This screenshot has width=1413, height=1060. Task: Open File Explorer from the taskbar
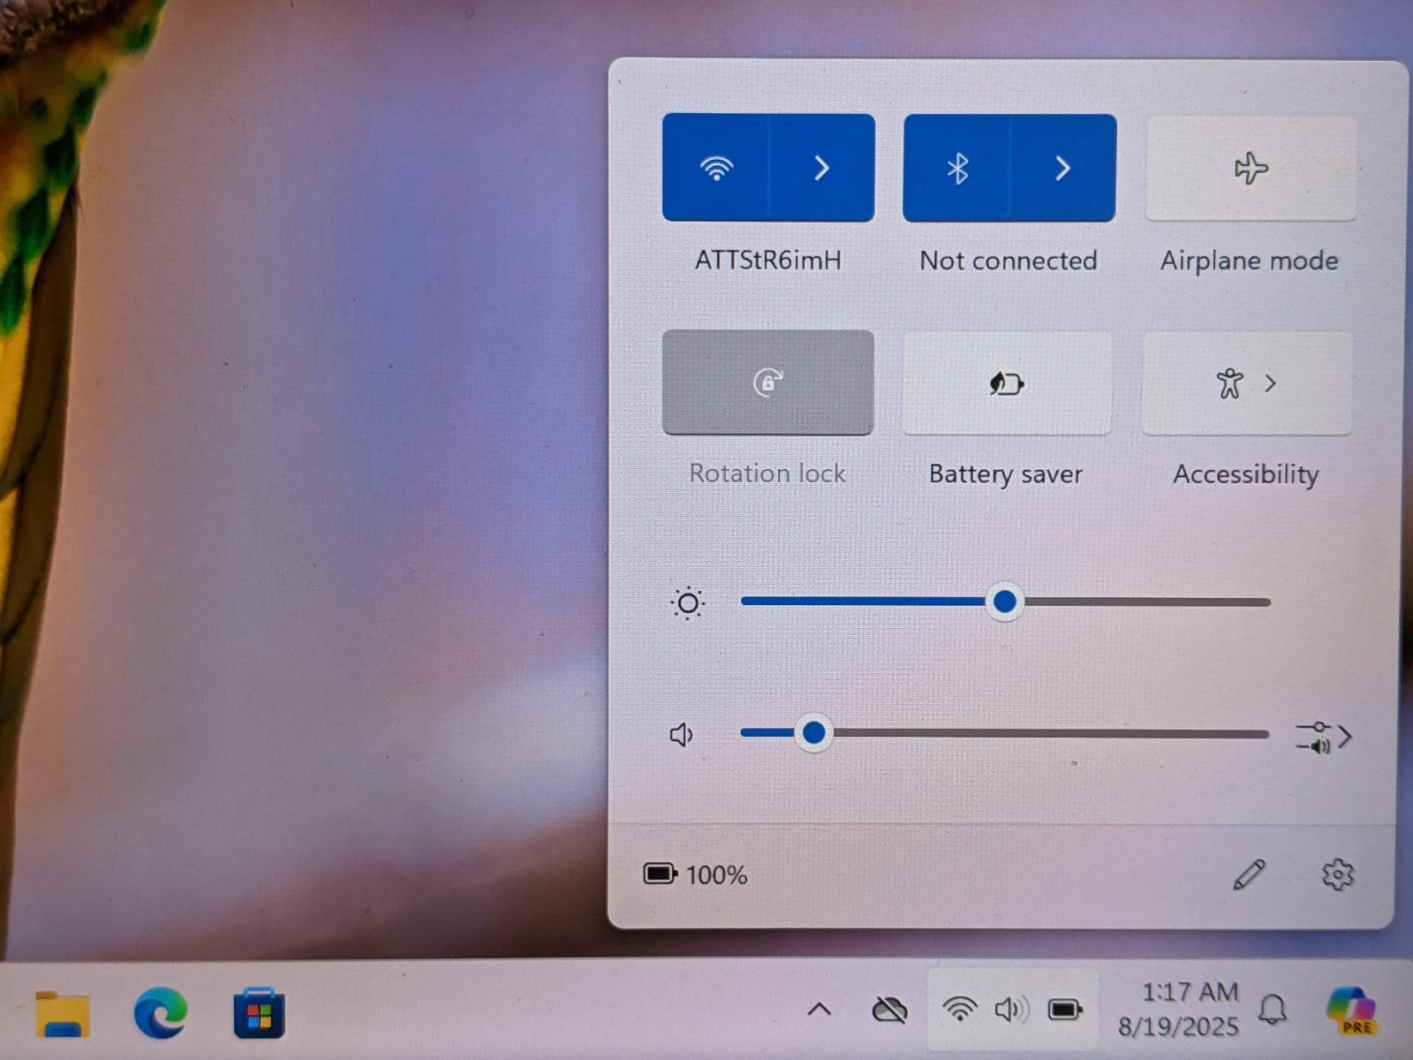(x=63, y=1012)
